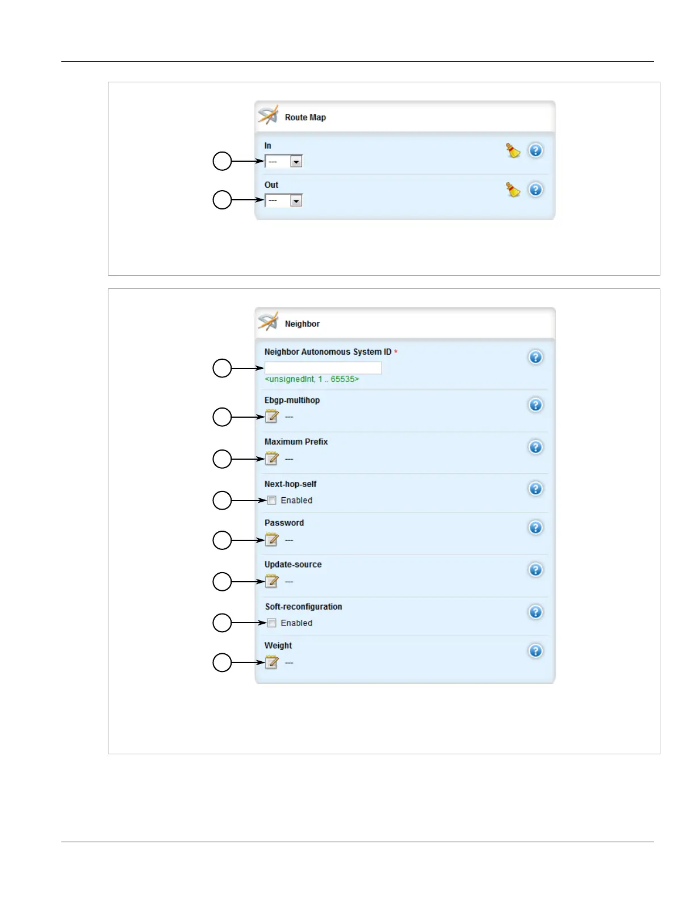This screenshot has width=695, height=899.
Task: Show help for Update-source
Action: 535,570
